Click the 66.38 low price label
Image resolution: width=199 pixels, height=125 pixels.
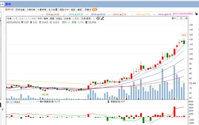[x=45, y=94]
